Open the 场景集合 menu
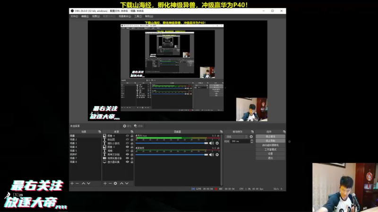This screenshot has height=212, width=378. 125,16
